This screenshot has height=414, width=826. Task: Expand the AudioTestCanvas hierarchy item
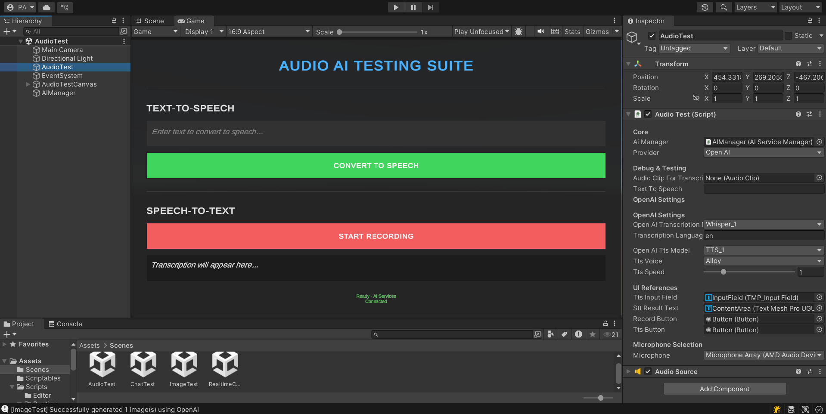tap(28, 84)
